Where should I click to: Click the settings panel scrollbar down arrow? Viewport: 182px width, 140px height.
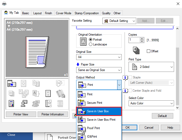pos(177,108)
